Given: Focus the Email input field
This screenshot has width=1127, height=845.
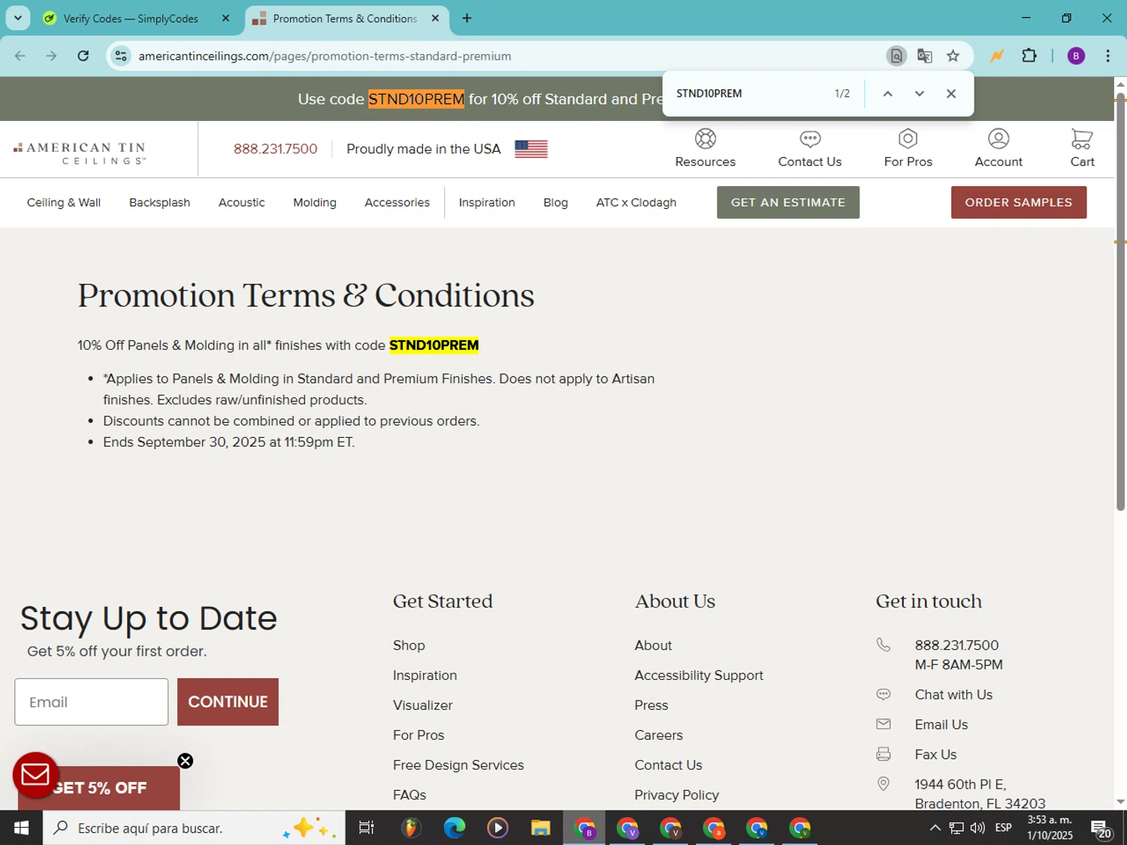Looking at the screenshot, I should pyautogui.click(x=91, y=702).
